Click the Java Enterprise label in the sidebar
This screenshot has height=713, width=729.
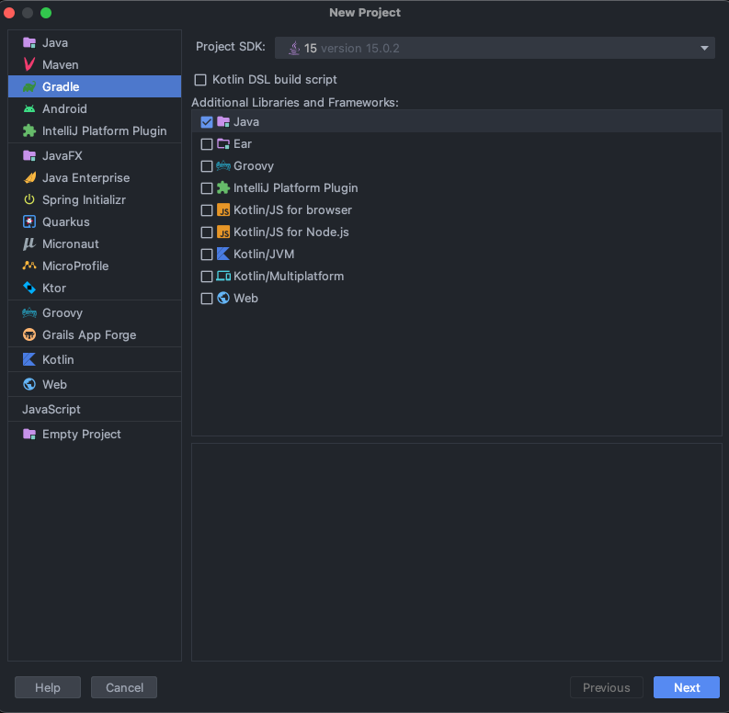tap(86, 177)
